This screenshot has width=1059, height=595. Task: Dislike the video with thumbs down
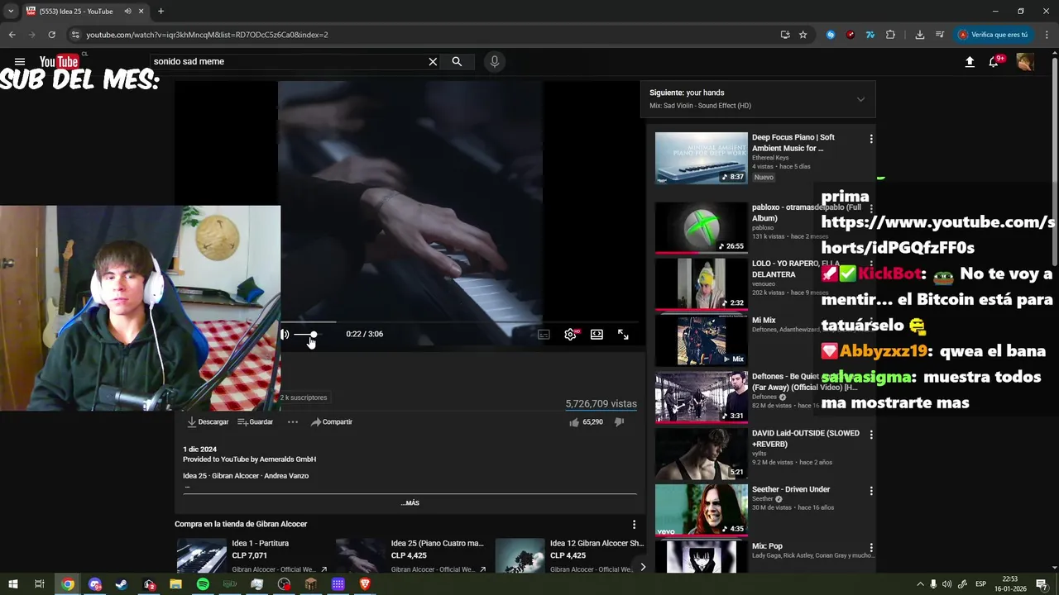619,421
